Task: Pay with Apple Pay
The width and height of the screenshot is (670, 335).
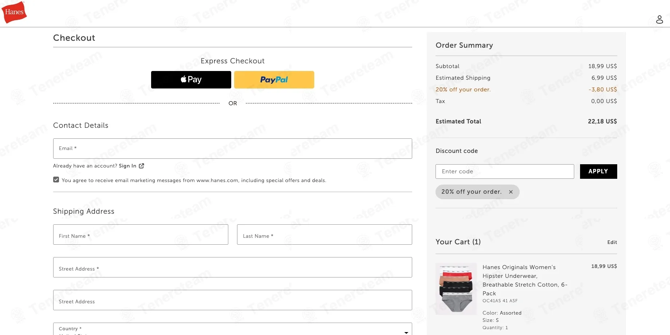Action: click(x=191, y=80)
